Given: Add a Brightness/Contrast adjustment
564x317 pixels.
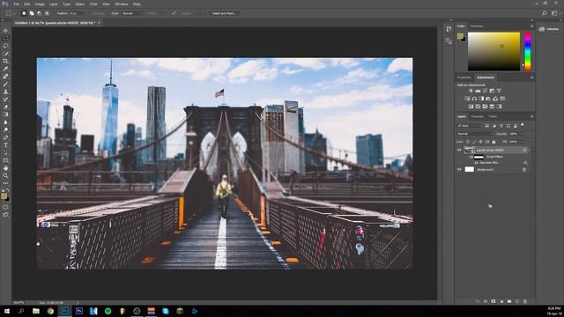Looking at the screenshot, I should click(x=471, y=91).
